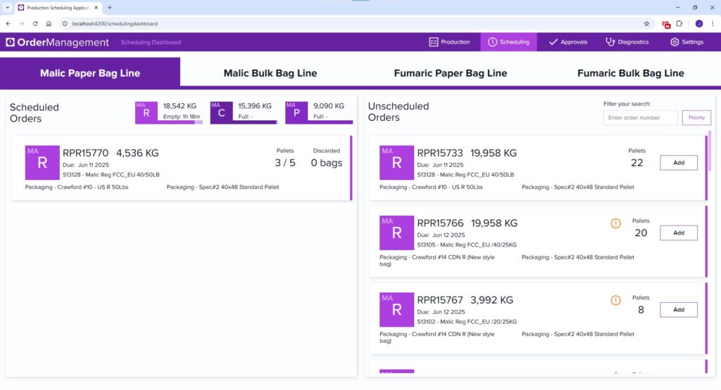721x390 pixels.
Task: Open the Settings nav item
Action: tap(687, 42)
